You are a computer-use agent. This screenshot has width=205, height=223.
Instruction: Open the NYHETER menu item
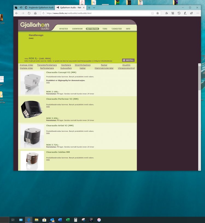point(64,29)
